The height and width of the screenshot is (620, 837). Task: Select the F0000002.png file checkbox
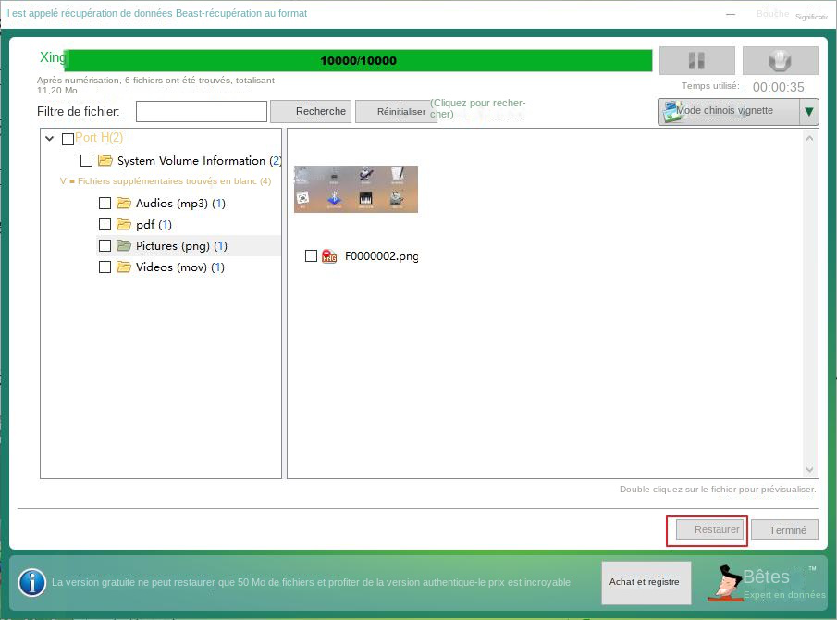tap(311, 255)
